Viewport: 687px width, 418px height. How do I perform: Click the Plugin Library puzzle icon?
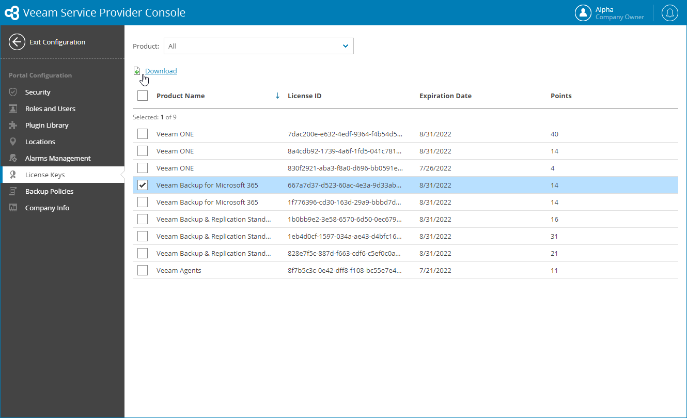click(13, 125)
